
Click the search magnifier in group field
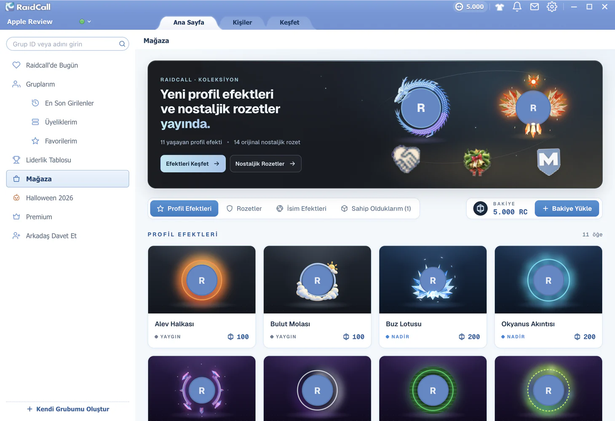(x=122, y=44)
